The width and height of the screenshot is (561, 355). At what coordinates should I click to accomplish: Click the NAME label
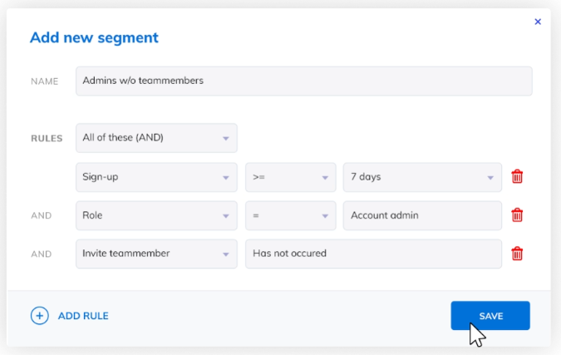[43, 81]
